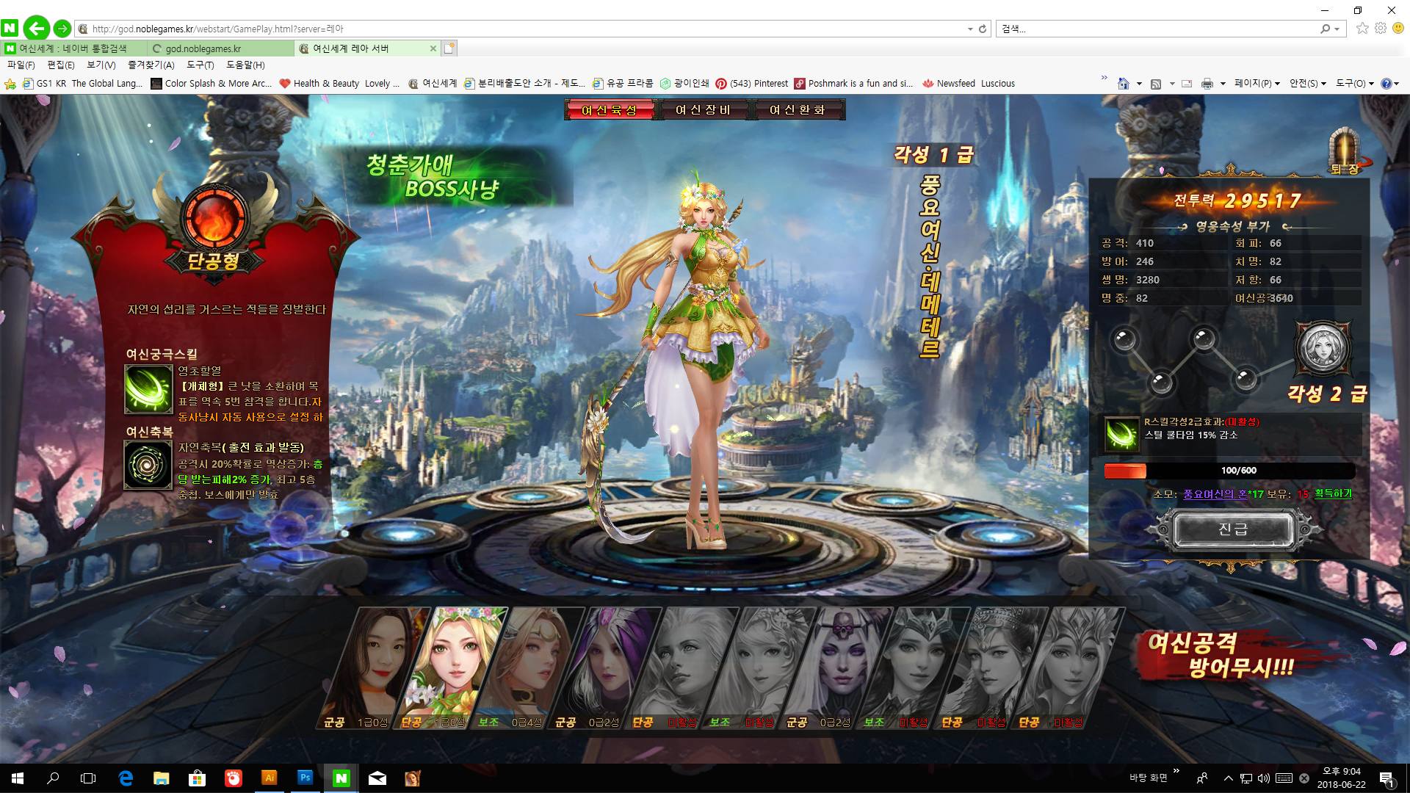
Task: Switch to the god.noblegames.kr browser tab
Action: [220, 48]
